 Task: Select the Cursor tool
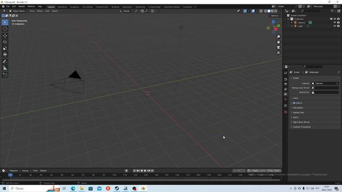(x=5, y=29)
